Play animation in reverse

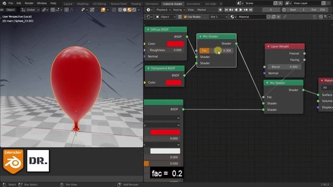pyautogui.click(x=236, y=10)
